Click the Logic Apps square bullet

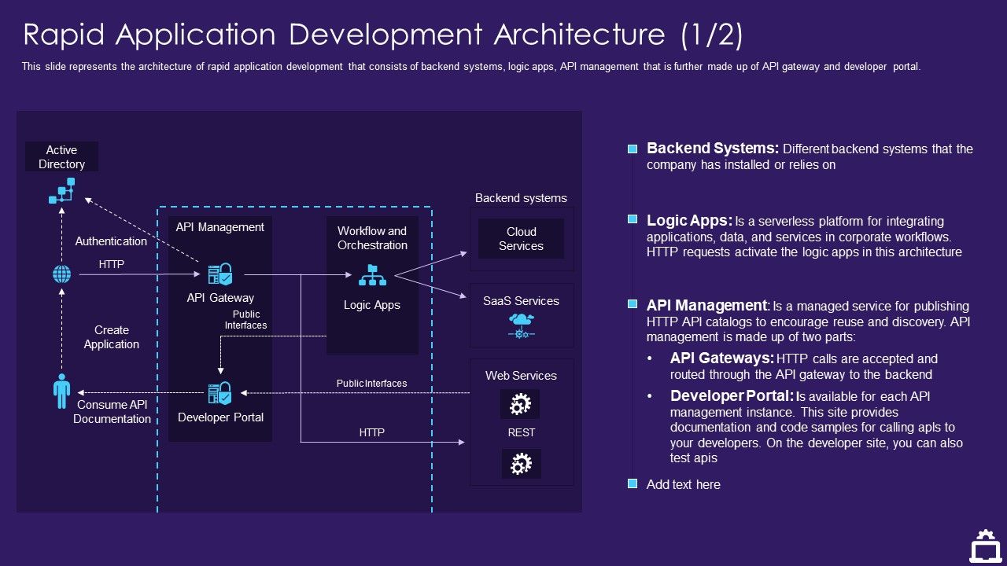pyautogui.click(x=633, y=218)
